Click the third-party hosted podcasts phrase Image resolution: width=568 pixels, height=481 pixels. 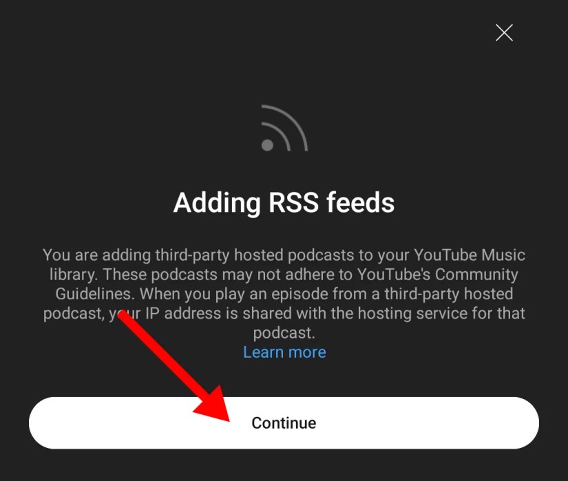coord(255,255)
